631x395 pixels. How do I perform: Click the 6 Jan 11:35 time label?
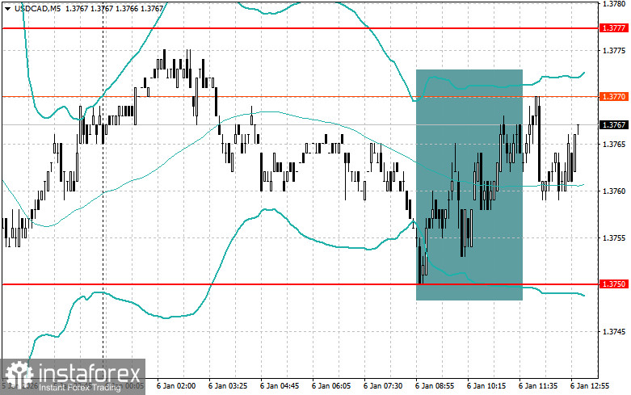click(538, 386)
